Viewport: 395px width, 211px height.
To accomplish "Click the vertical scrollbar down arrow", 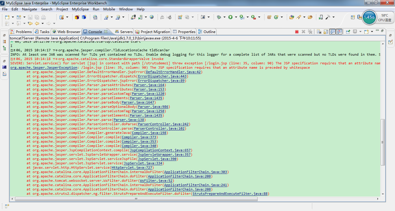I will (383, 194).
